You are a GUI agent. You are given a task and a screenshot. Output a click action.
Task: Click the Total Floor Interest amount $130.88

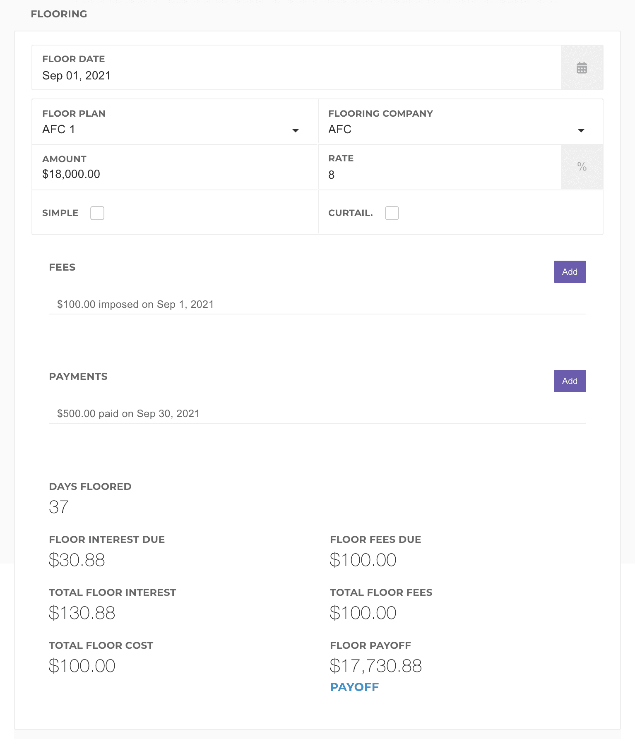tap(82, 613)
